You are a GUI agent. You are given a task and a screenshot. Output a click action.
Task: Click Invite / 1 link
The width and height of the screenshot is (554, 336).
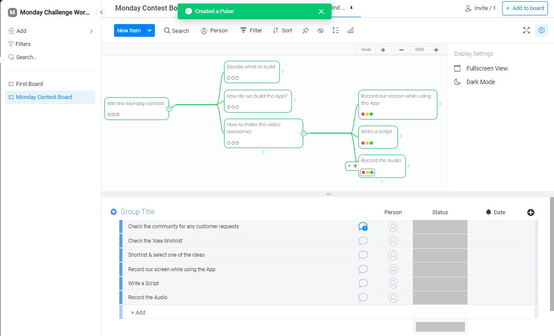(480, 8)
